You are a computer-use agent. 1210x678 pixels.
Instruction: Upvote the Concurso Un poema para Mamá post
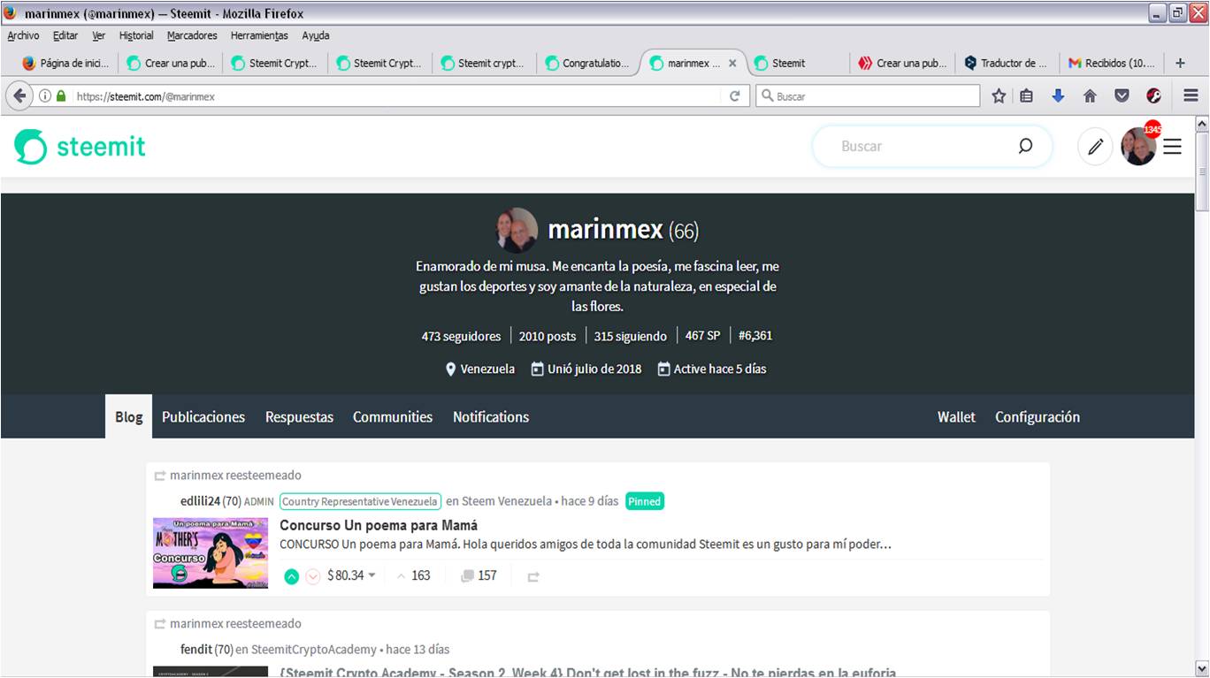point(291,576)
